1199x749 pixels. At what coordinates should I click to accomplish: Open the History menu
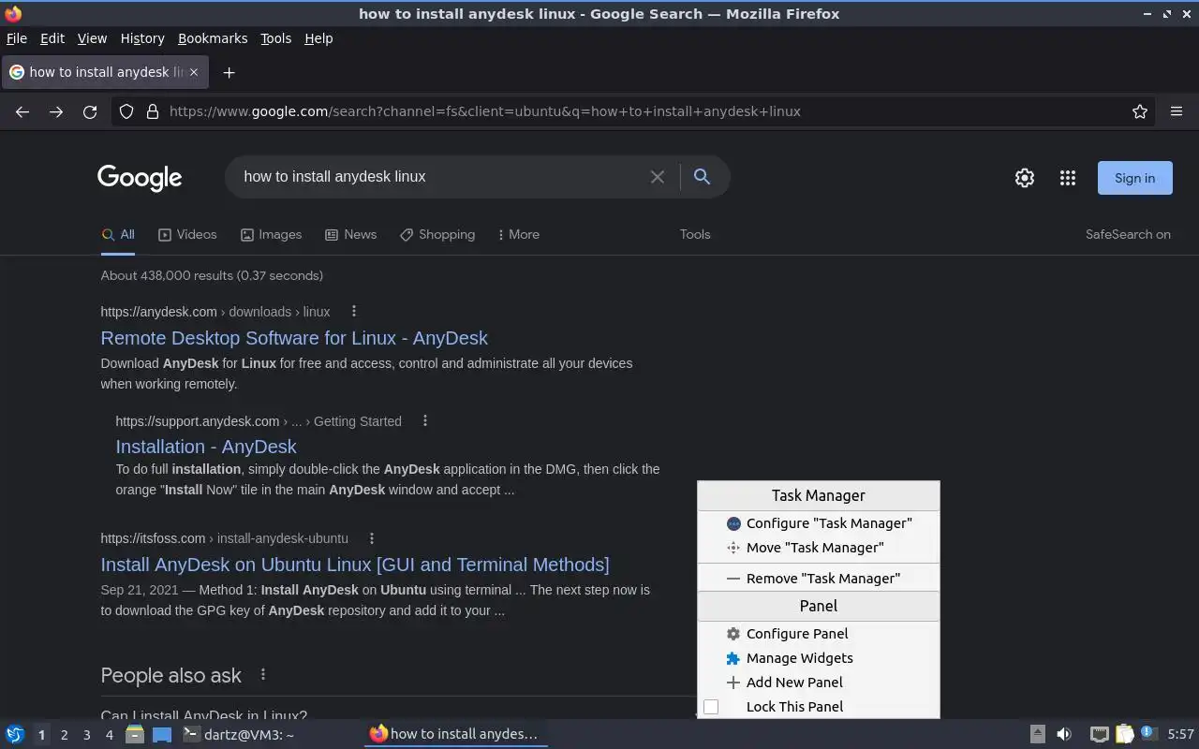click(142, 38)
